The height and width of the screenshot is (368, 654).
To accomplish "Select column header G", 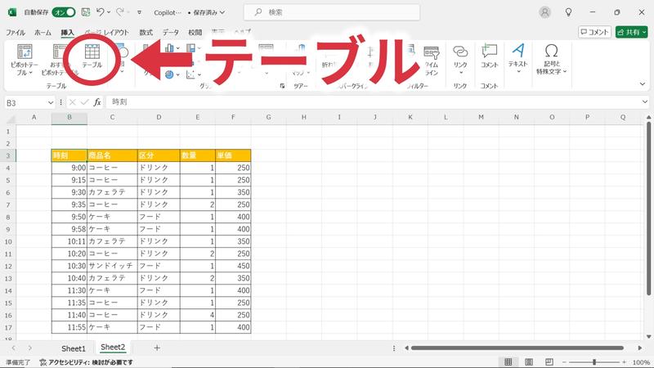I will point(269,118).
